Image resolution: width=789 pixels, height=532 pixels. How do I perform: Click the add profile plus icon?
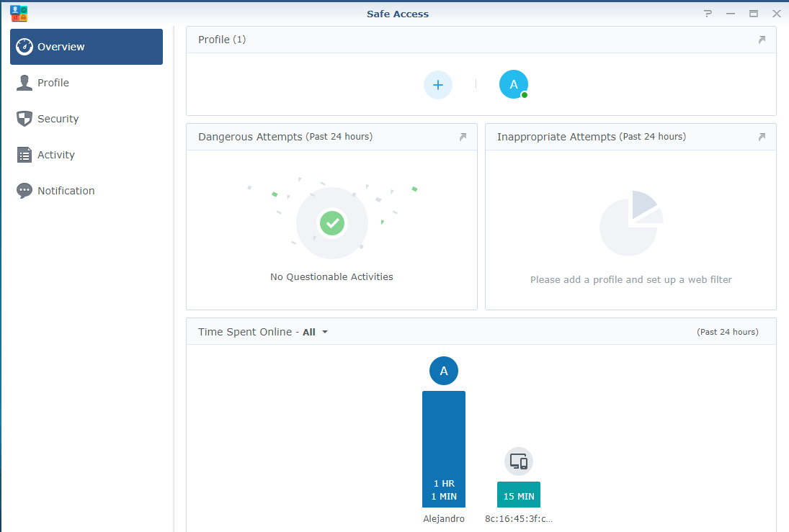point(437,85)
